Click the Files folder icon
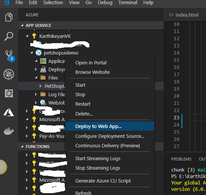The image size is (206, 195). click(x=43, y=78)
